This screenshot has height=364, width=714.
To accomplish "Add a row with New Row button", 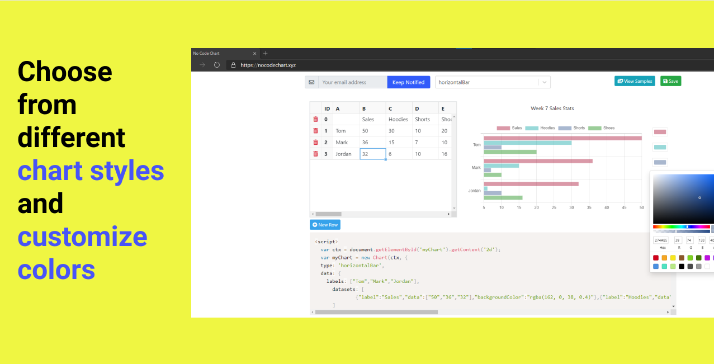I will tap(325, 225).
